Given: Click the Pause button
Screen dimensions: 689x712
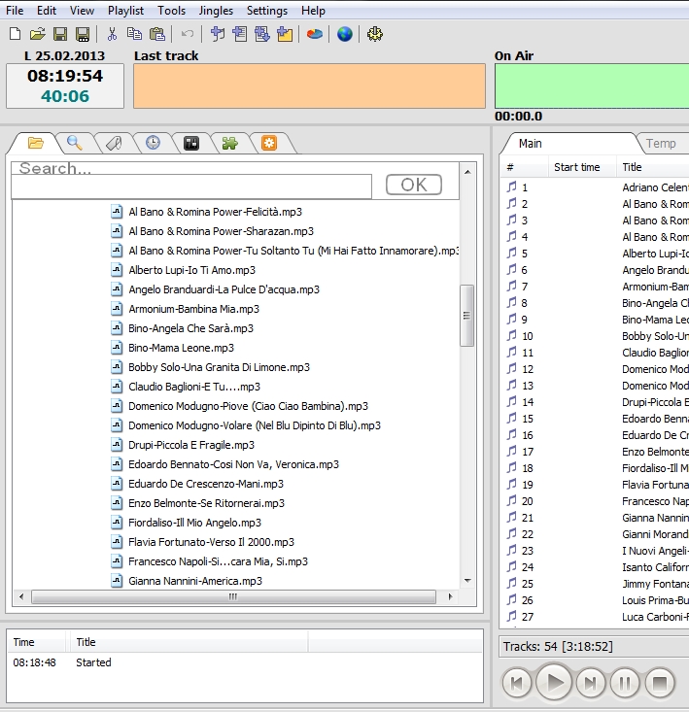Looking at the screenshot, I should pyautogui.click(x=625, y=683).
